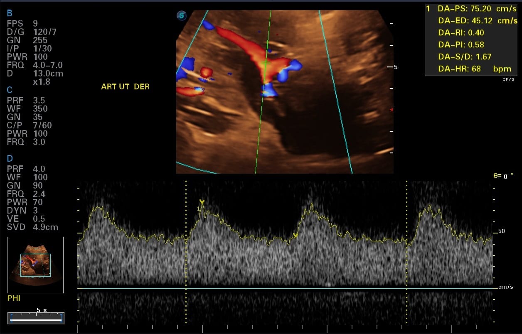Viewport: 522px width, 334px height.
Task: Click the C color mode parameter header
Action: [x=10, y=90]
